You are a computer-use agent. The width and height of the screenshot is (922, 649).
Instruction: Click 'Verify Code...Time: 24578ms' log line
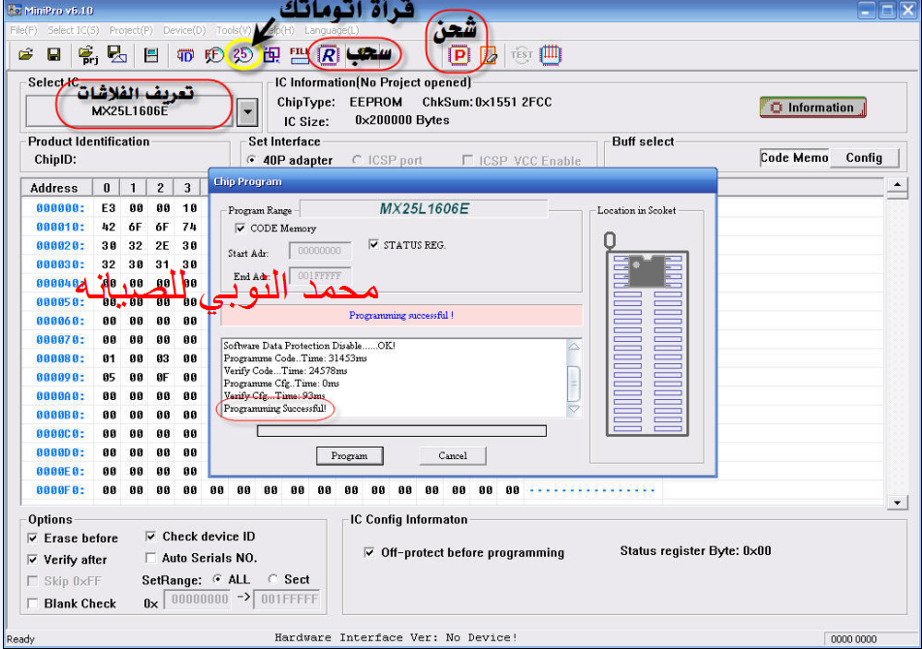[x=286, y=371]
